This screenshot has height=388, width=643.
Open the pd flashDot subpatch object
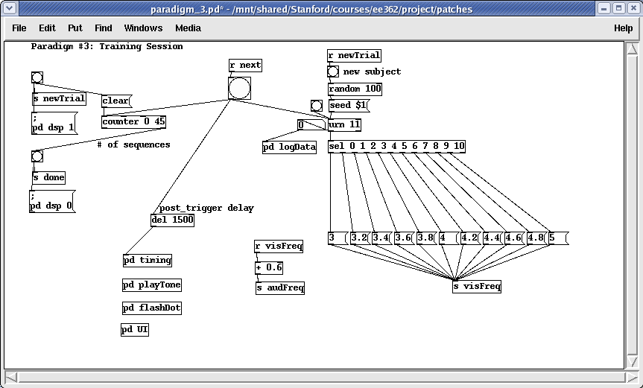[x=152, y=308]
